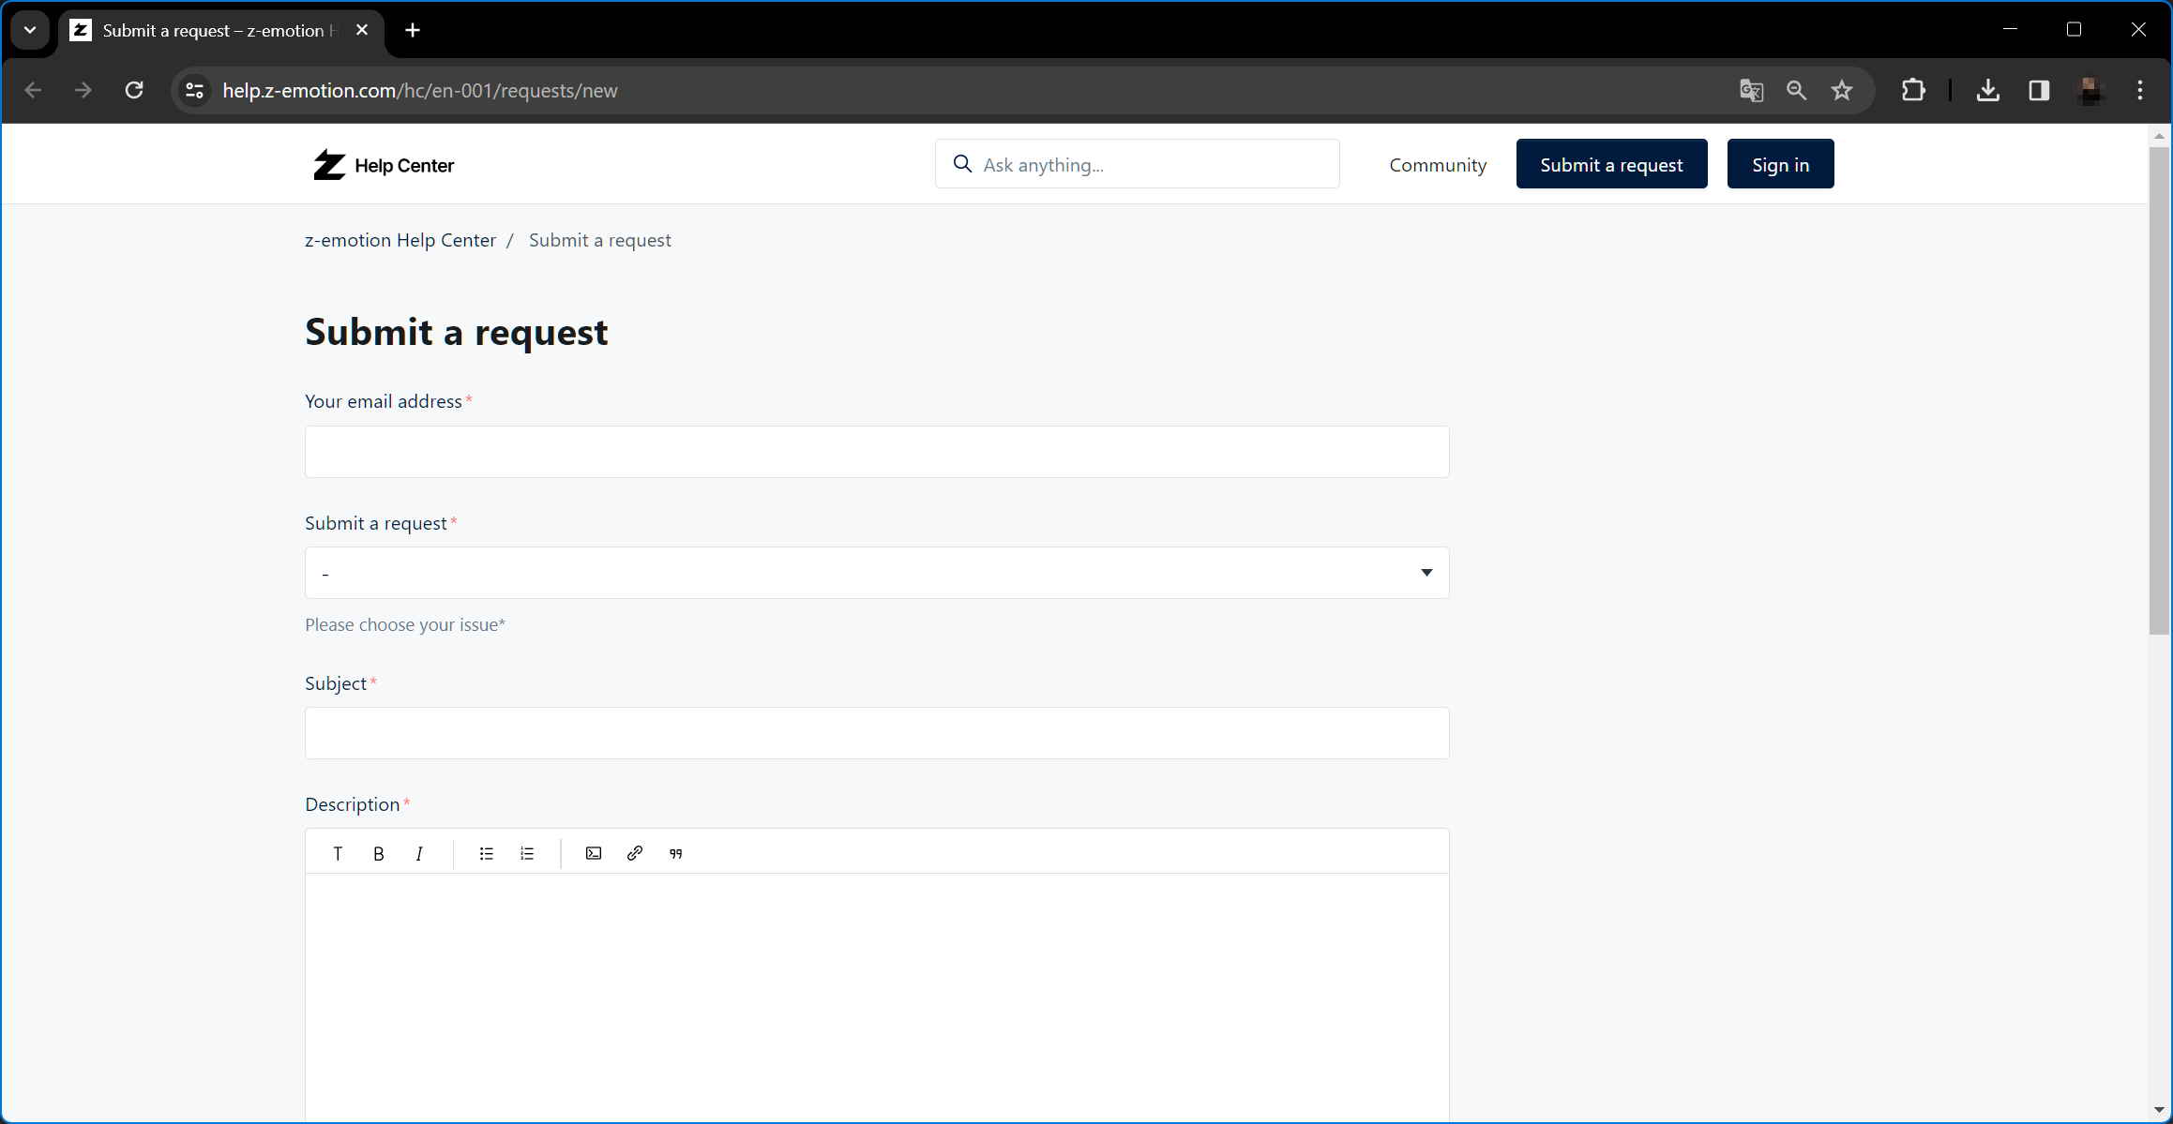
Task: Insert a bulleted list
Action: [486, 853]
